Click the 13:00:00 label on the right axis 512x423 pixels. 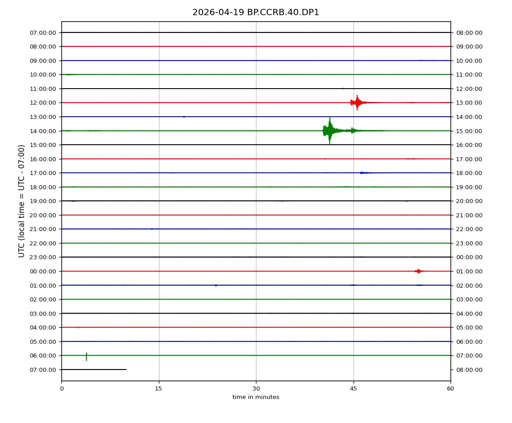tap(469, 103)
